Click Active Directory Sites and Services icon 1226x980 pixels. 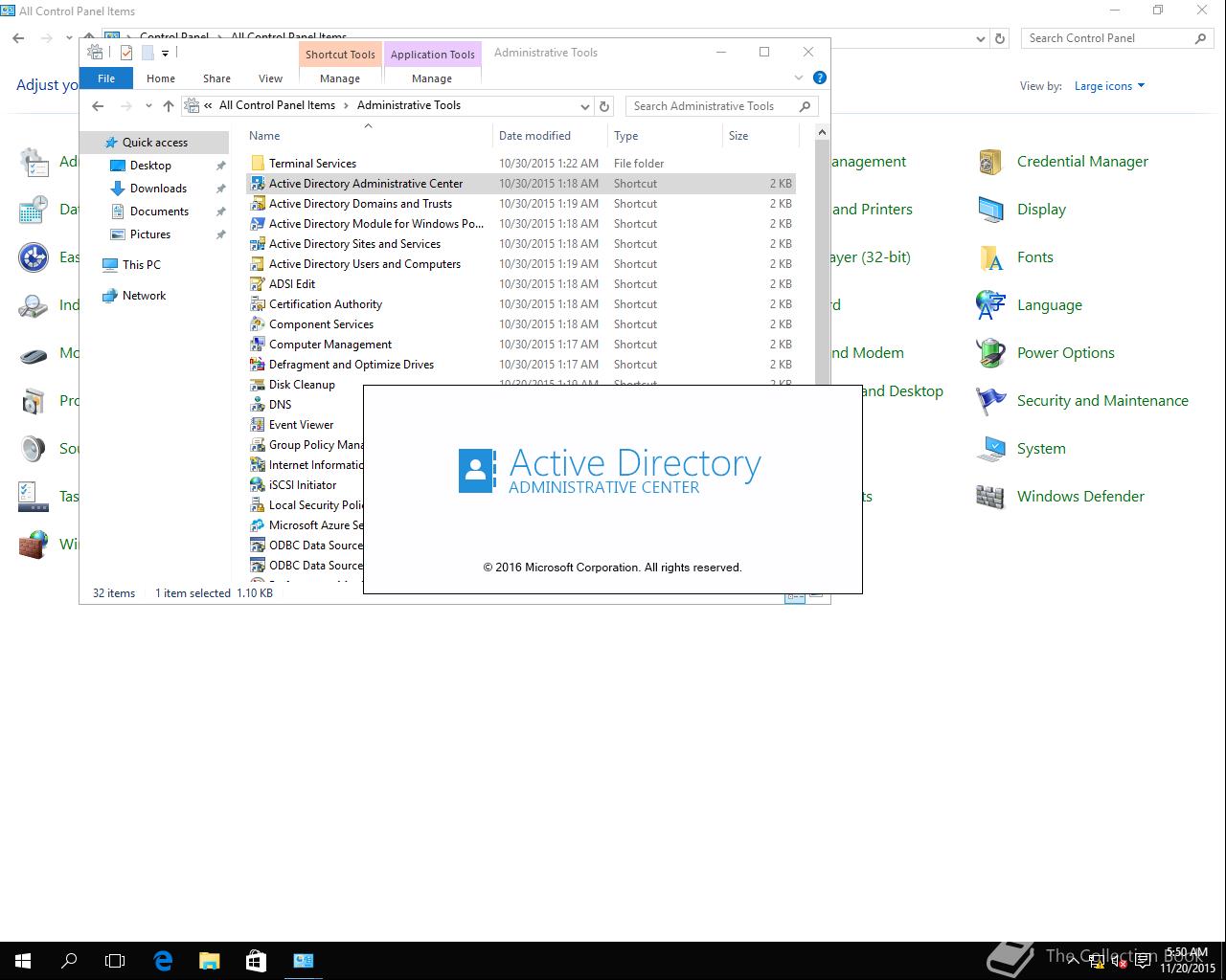click(x=258, y=244)
